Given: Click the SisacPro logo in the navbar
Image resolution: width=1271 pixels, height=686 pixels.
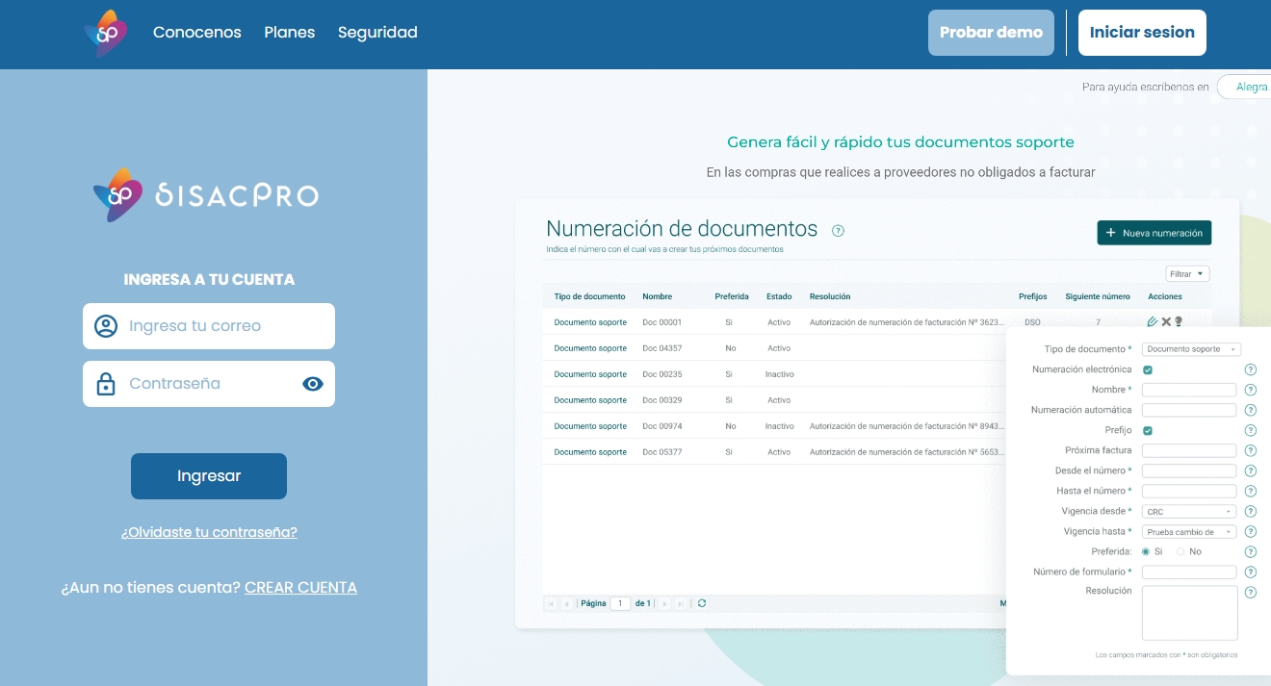Looking at the screenshot, I should (106, 34).
